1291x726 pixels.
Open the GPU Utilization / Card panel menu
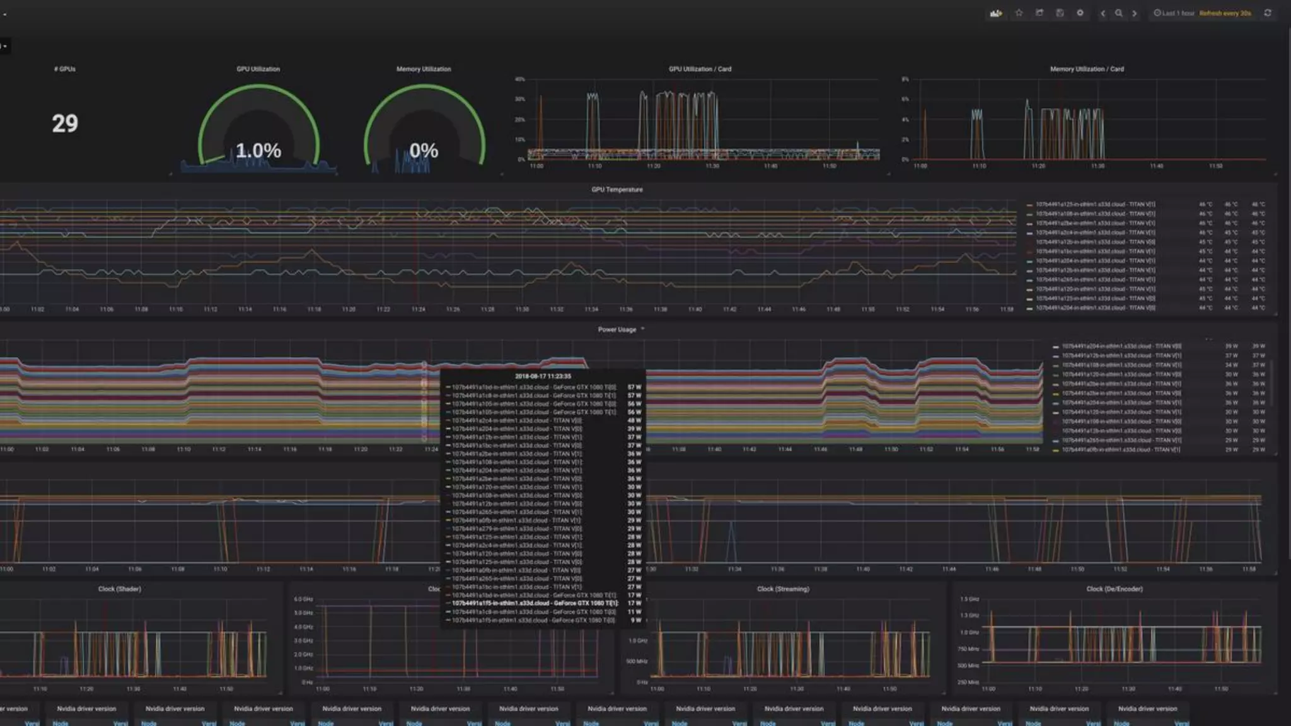[700, 69]
